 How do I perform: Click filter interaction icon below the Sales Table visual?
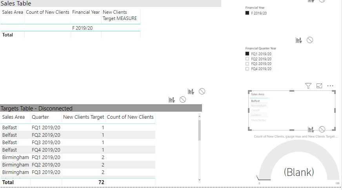pos(191,91)
